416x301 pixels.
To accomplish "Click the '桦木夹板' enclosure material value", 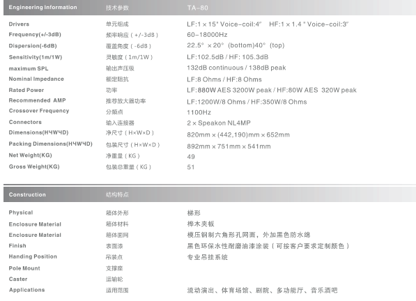I will [x=201, y=224].
